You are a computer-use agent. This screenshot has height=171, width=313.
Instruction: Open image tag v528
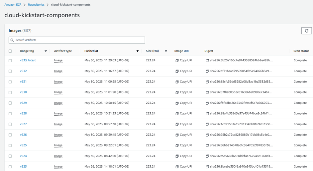23,113
